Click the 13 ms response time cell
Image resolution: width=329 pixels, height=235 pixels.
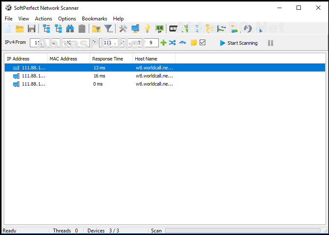(x=99, y=68)
